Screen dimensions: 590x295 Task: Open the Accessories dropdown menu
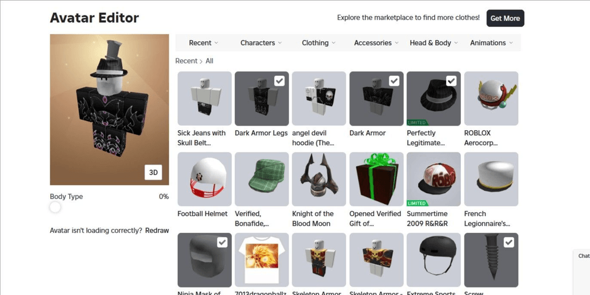pos(376,43)
